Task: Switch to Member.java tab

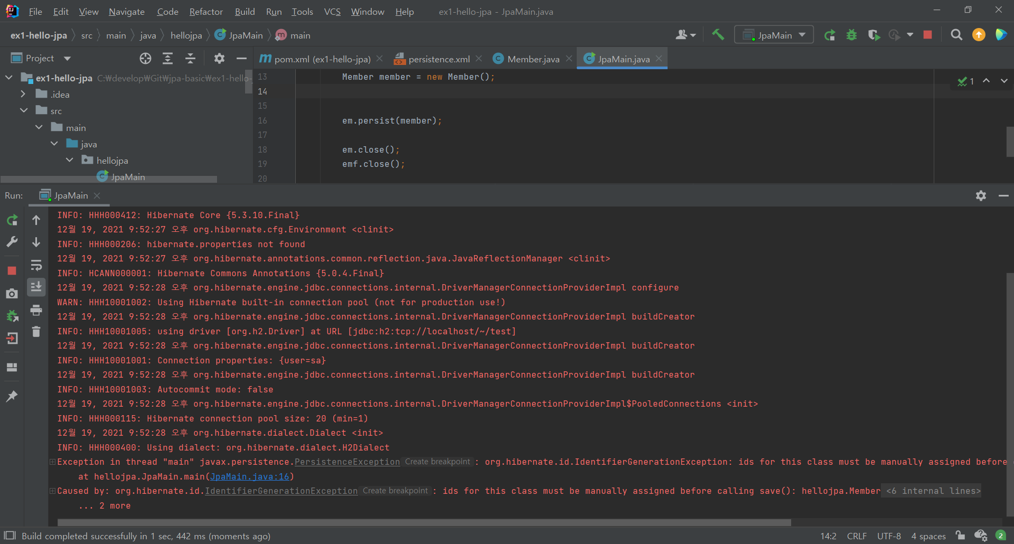Action: [x=532, y=59]
